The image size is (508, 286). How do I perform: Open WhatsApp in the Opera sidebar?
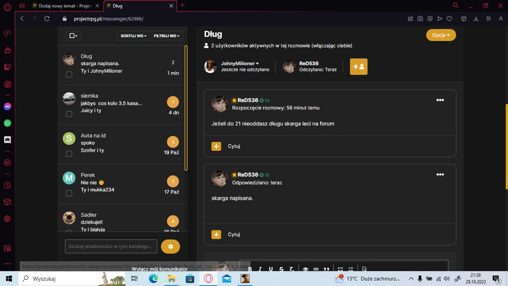(8, 123)
